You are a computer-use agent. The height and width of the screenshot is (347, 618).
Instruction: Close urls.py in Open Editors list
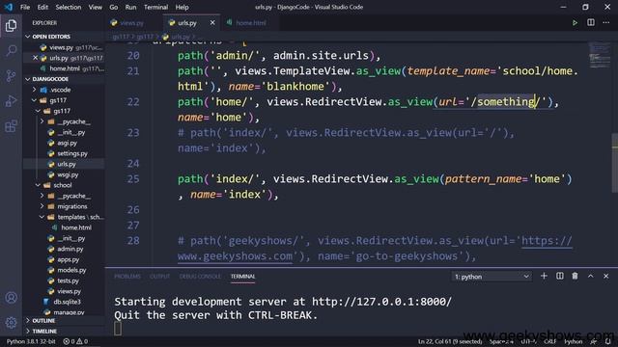click(x=35, y=58)
